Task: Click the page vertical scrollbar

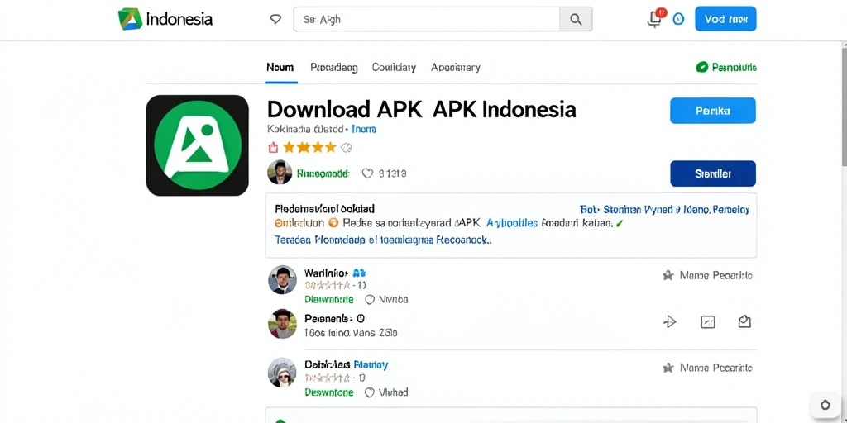Action: [844, 105]
